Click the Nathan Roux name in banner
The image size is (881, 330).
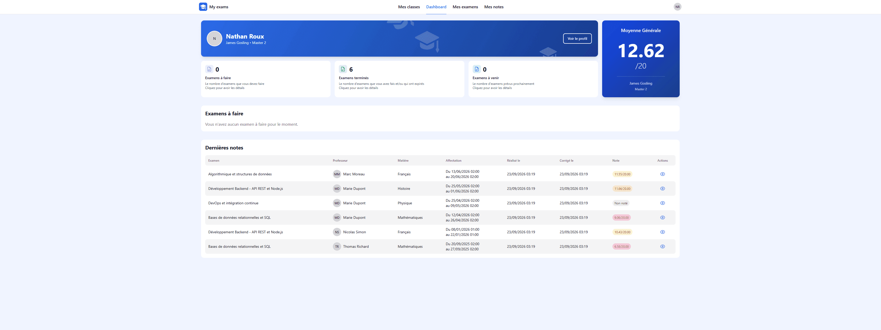tap(245, 36)
